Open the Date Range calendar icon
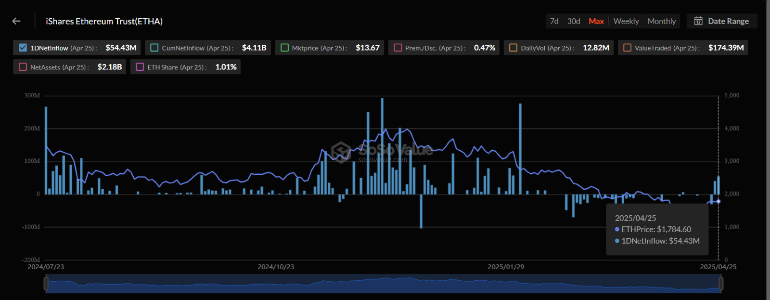The image size is (770, 300). pos(698,21)
